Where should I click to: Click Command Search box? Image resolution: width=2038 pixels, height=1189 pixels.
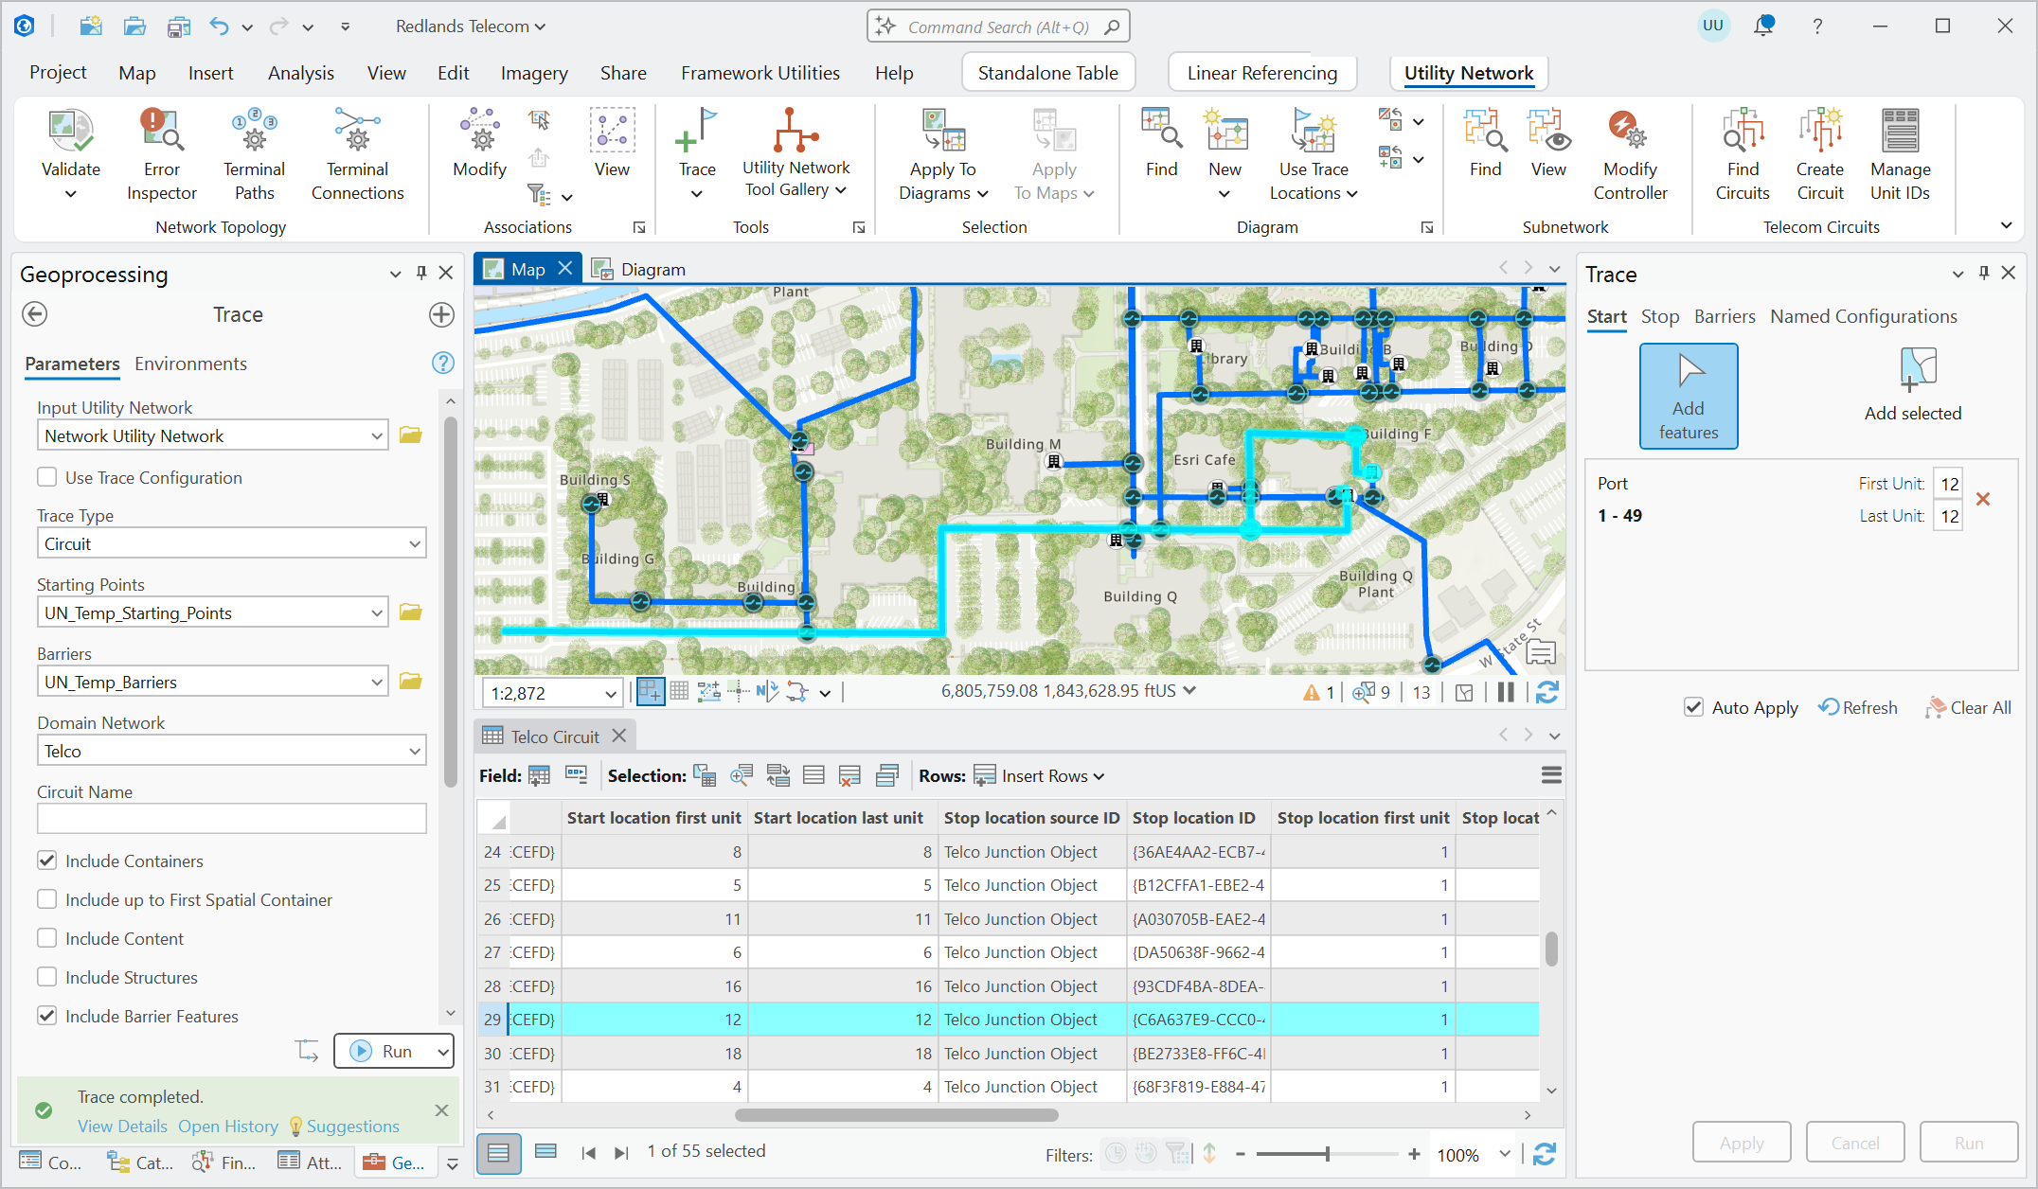(998, 27)
